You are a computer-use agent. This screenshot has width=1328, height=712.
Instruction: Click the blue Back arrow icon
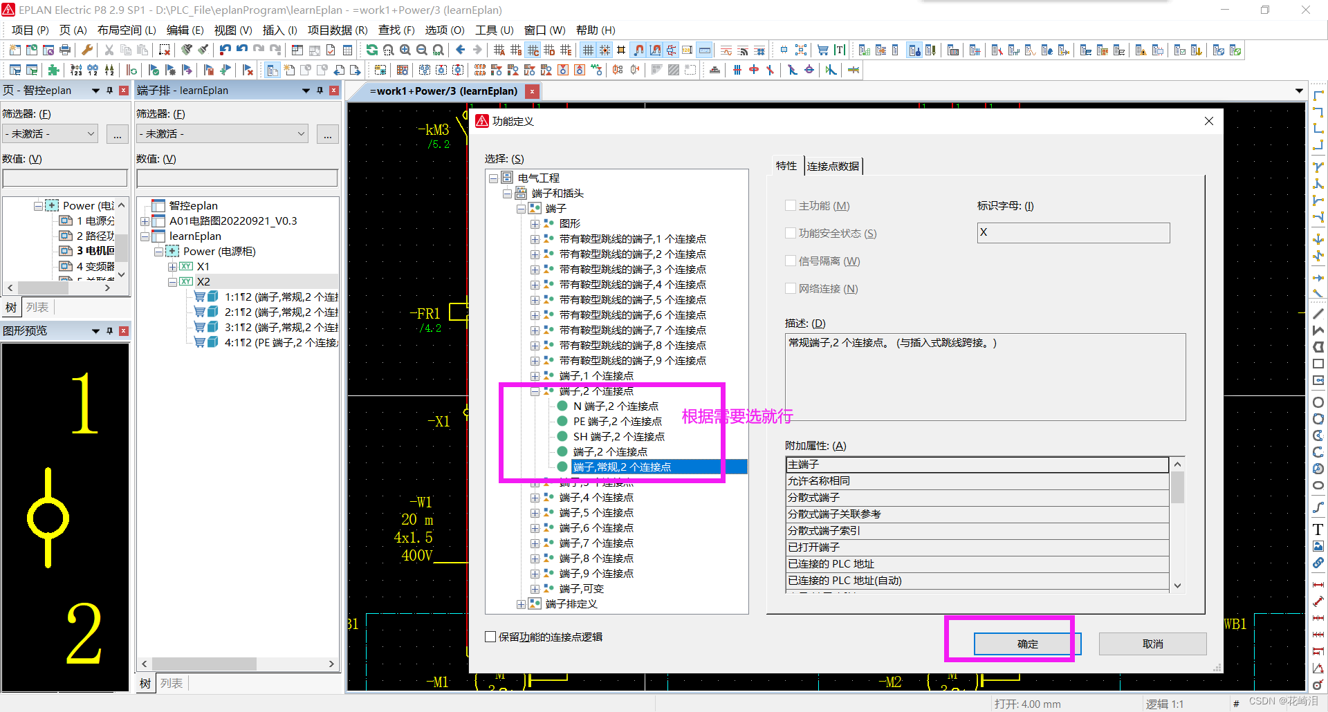(461, 50)
